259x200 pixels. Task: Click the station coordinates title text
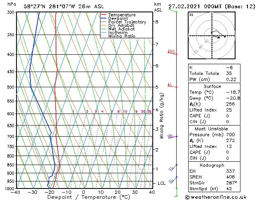64,7
